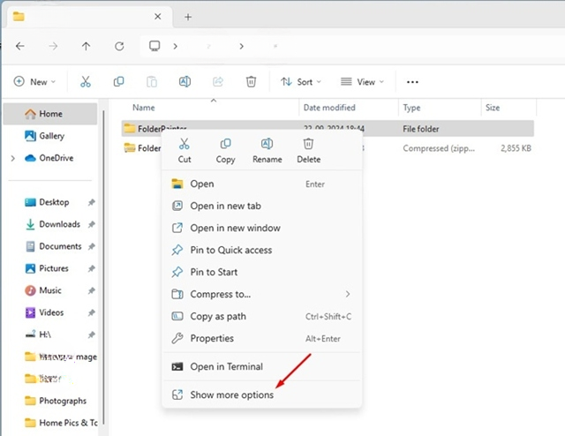Image resolution: width=565 pixels, height=436 pixels.
Task: Choose Copy in the context menu
Action: (226, 151)
